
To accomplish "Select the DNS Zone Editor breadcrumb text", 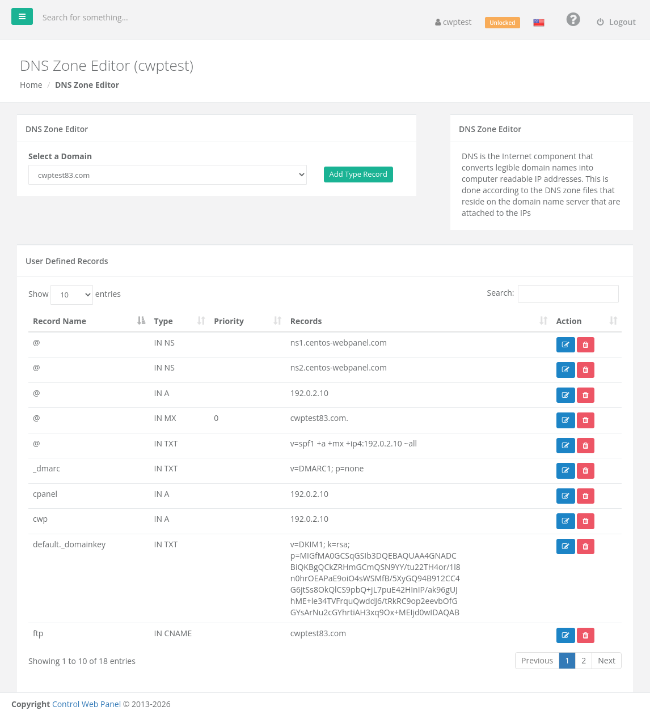I will coord(87,85).
